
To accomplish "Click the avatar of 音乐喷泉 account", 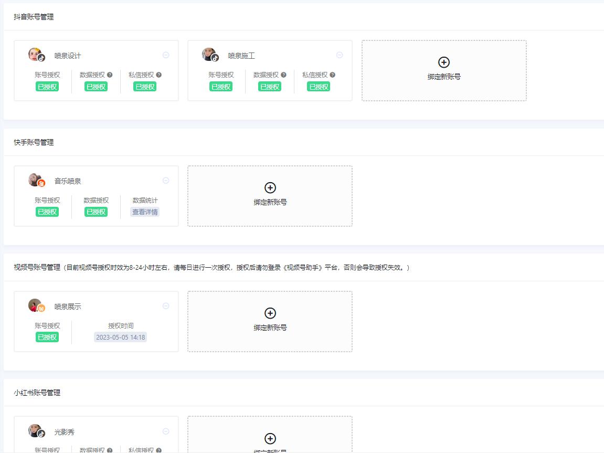I will point(34,180).
